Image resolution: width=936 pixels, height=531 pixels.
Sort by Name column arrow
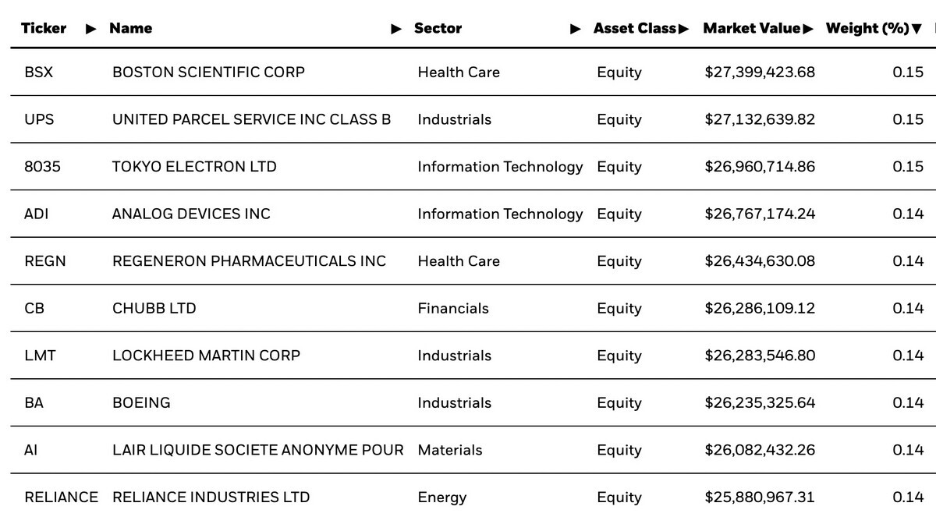click(x=396, y=29)
